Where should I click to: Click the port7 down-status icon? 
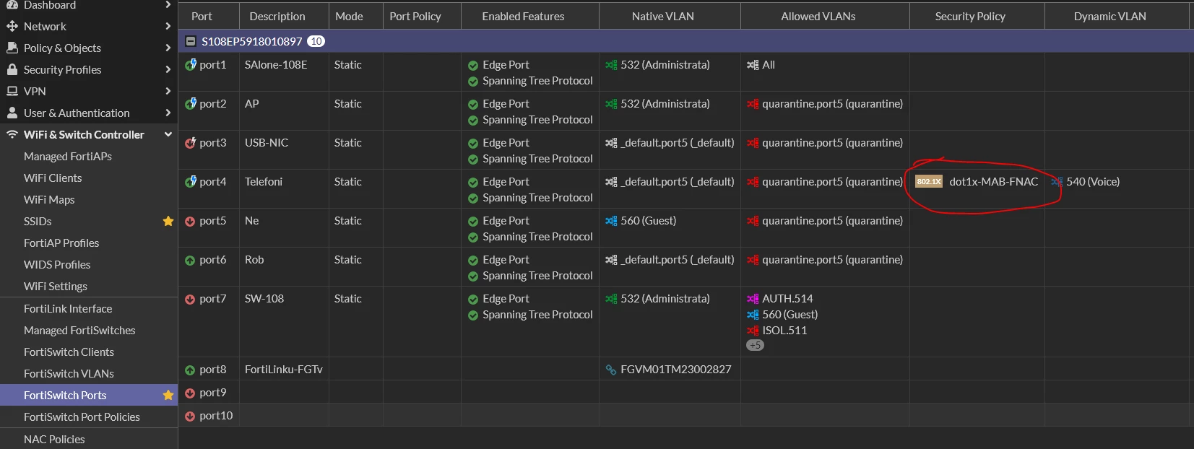[190, 300]
